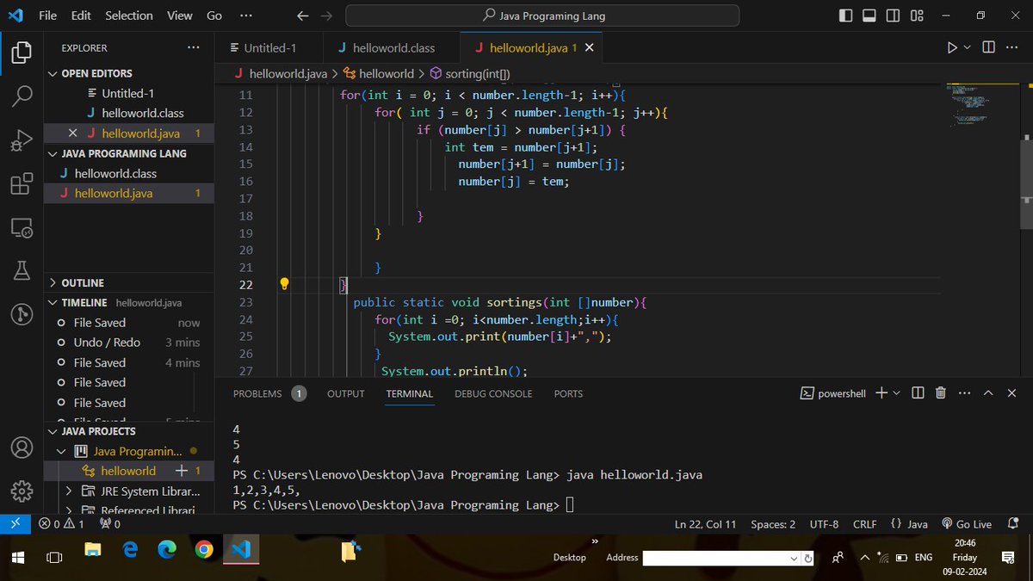Toggle secondary side bar visibility
The width and height of the screenshot is (1033, 581).
pyautogui.click(x=894, y=15)
